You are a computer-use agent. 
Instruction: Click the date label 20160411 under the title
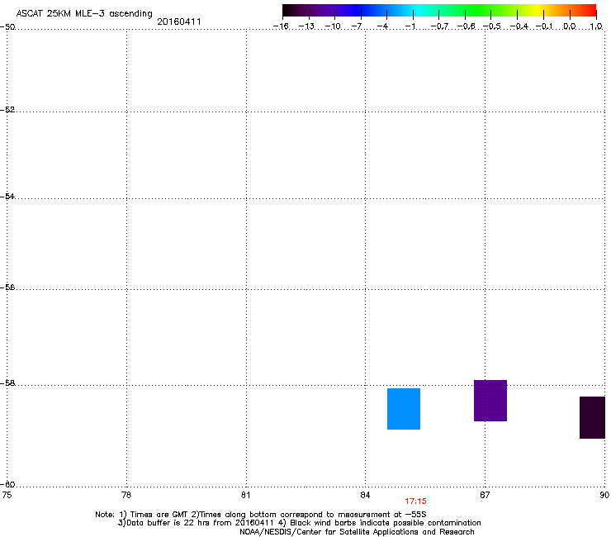tap(179, 21)
